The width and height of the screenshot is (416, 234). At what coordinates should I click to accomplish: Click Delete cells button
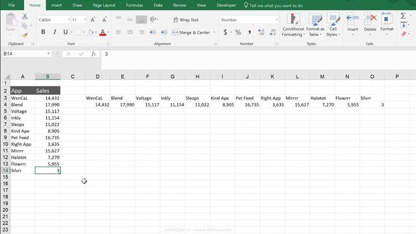pos(370,24)
